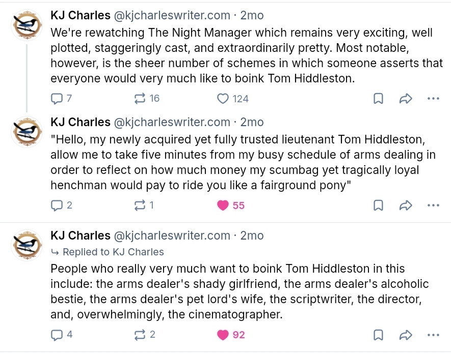Screen dimensions: 451x354
Task: Click the magpie avatar on the third post
Action: pos(26,245)
